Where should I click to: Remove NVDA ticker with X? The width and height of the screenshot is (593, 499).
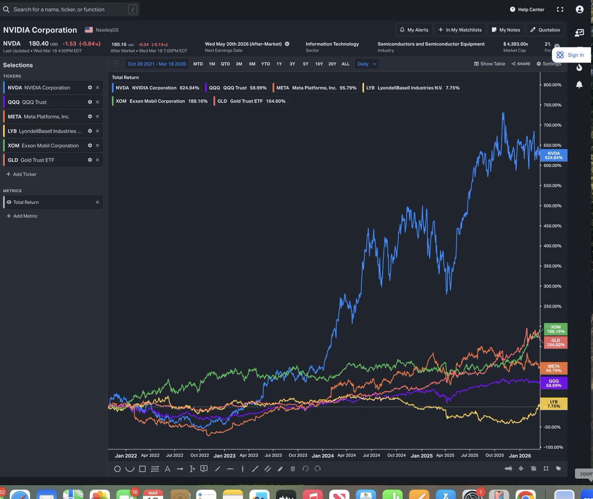pyautogui.click(x=97, y=87)
